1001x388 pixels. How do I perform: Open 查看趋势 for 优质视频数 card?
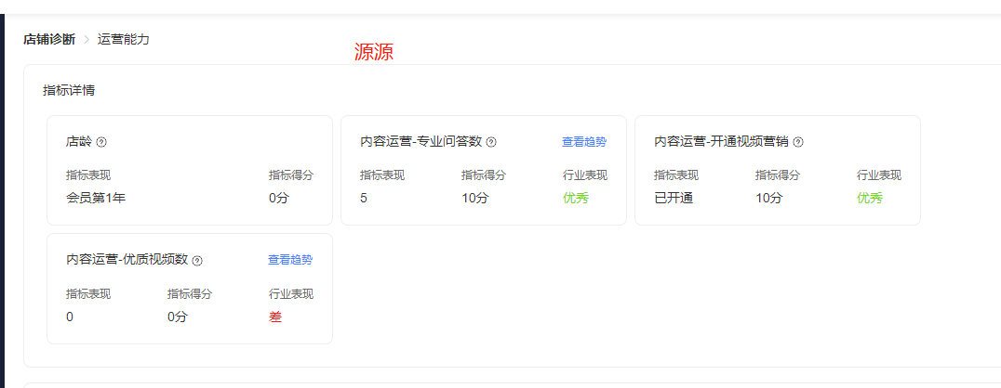coord(290,260)
